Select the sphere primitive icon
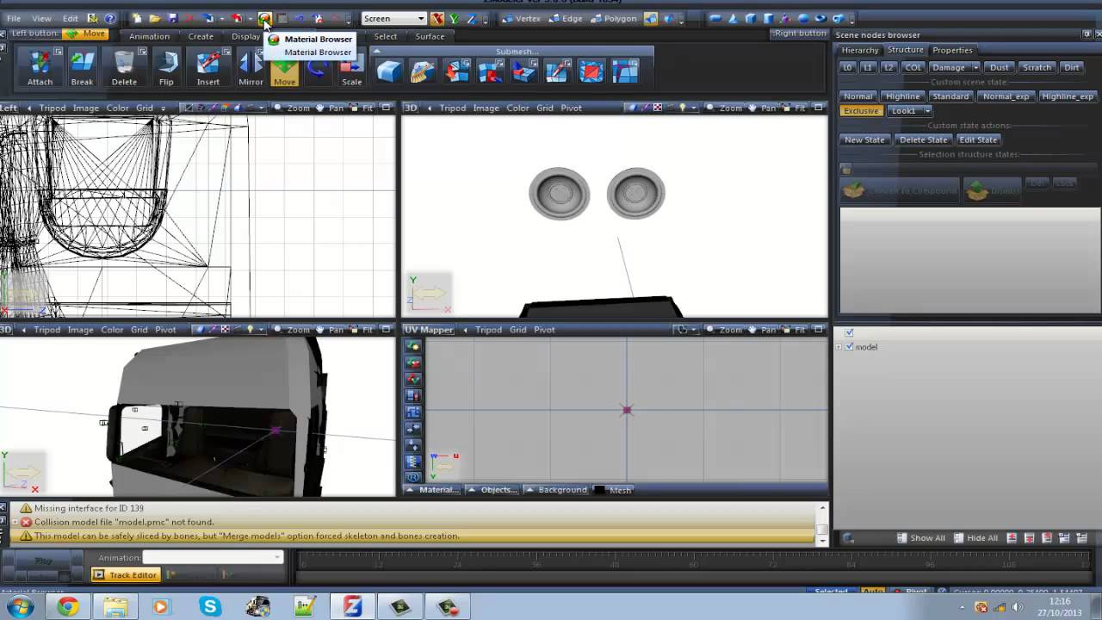The image size is (1102, 620). pos(802,18)
